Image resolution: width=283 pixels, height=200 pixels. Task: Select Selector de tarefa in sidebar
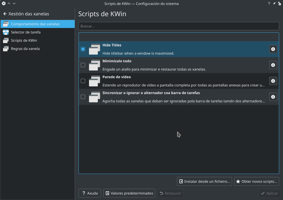(37, 32)
